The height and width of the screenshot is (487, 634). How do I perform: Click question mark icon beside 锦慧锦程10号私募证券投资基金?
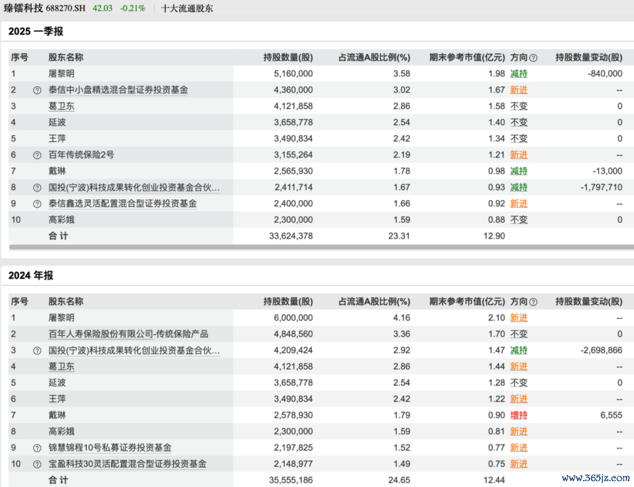click(x=37, y=448)
